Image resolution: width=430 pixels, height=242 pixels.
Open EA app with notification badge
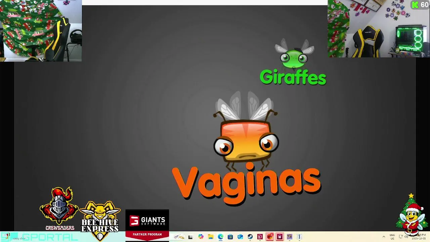[x=270, y=237]
